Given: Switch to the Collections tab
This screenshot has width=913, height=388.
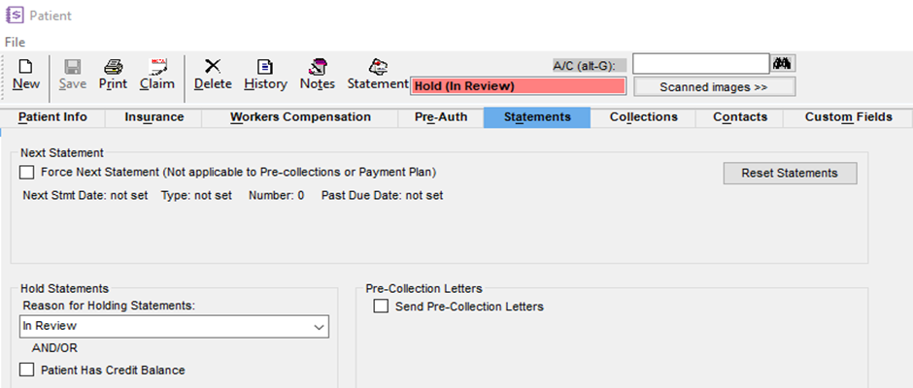Looking at the screenshot, I should [643, 117].
